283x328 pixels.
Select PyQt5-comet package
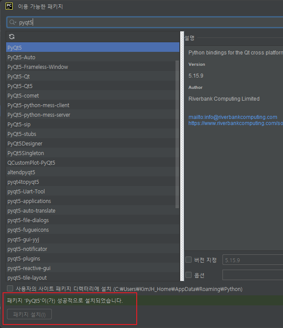point(93,96)
